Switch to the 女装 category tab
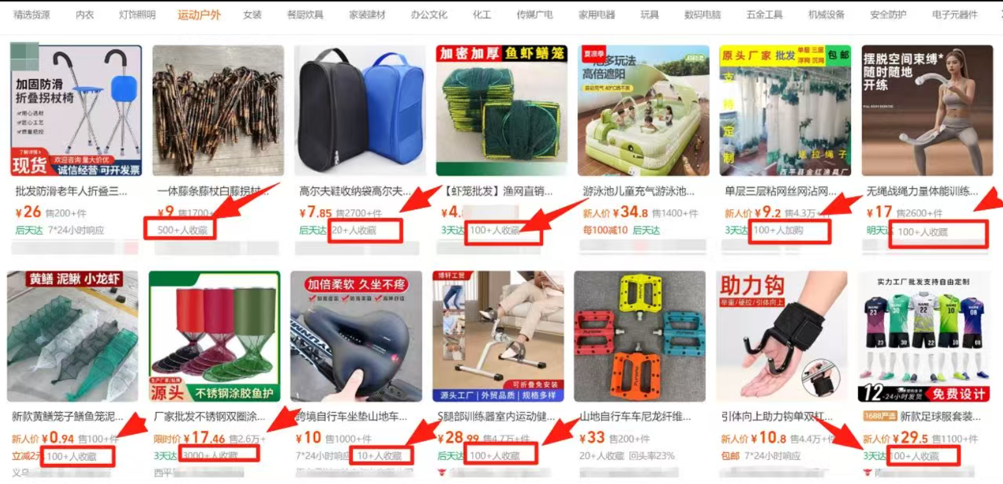This screenshot has height=484, width=1003. pyautogui.click(x=252, y=14)
